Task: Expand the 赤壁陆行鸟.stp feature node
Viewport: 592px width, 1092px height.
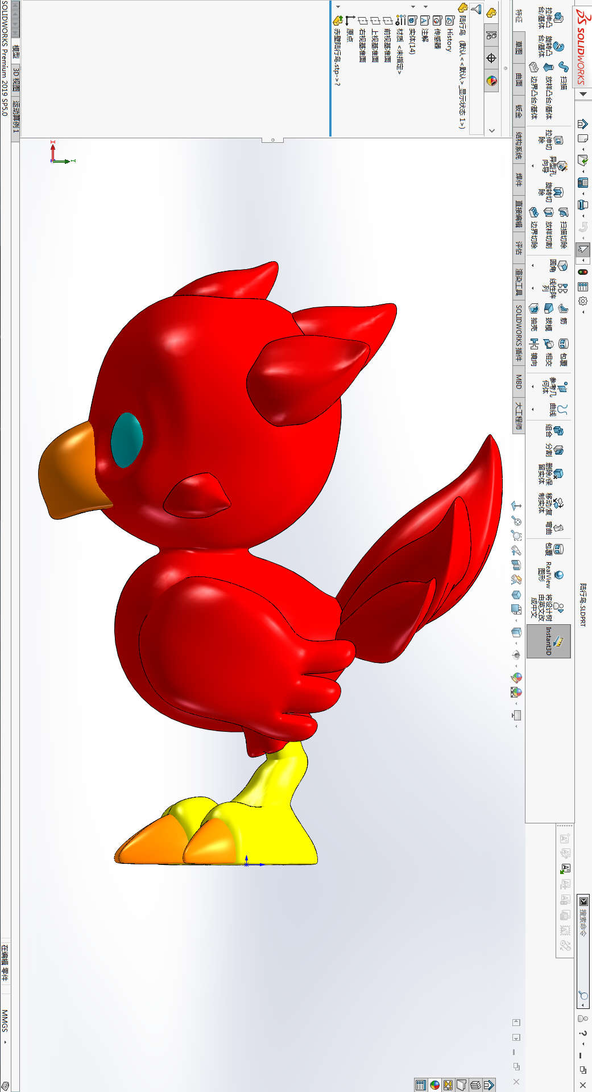Action: (338, 7)
